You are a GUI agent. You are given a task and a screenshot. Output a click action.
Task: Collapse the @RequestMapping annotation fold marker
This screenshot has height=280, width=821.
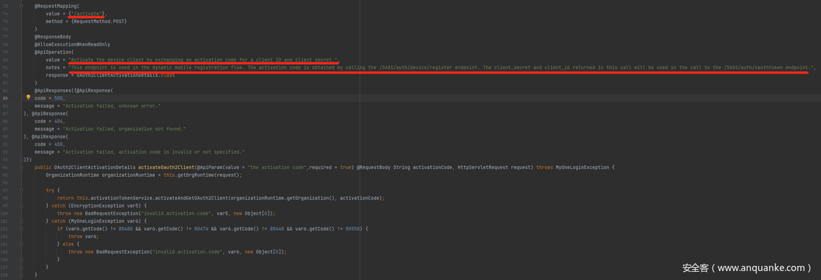(x=21, y=6)
